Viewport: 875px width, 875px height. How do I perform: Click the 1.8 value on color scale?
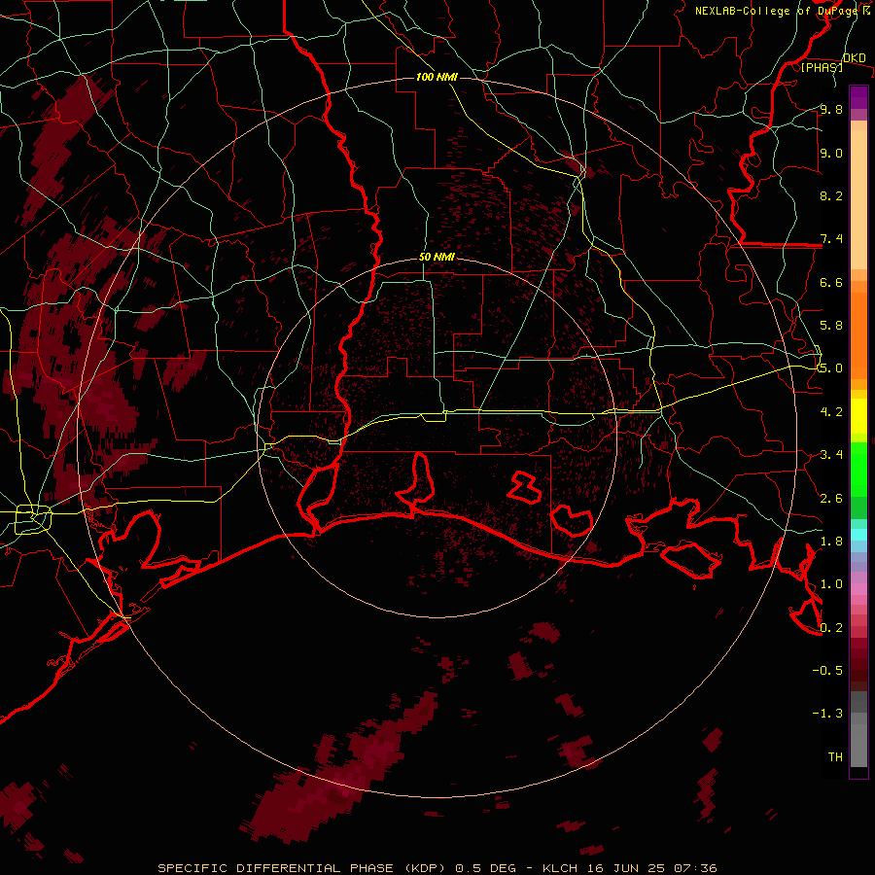click(x=831, y=542)
